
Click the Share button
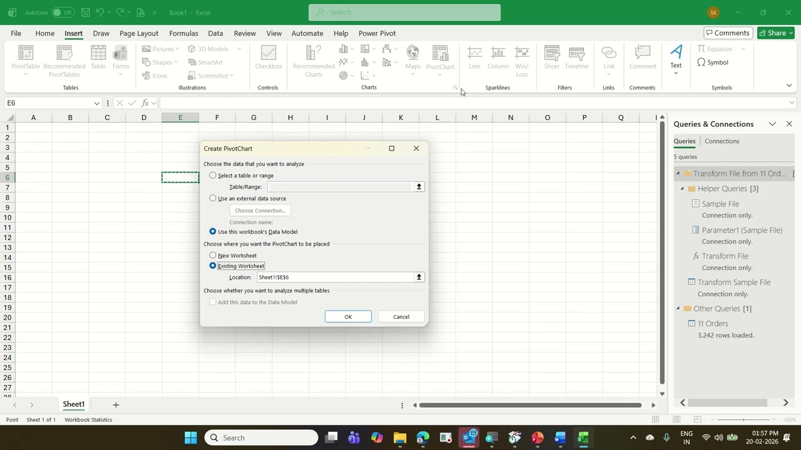(776, 33)
